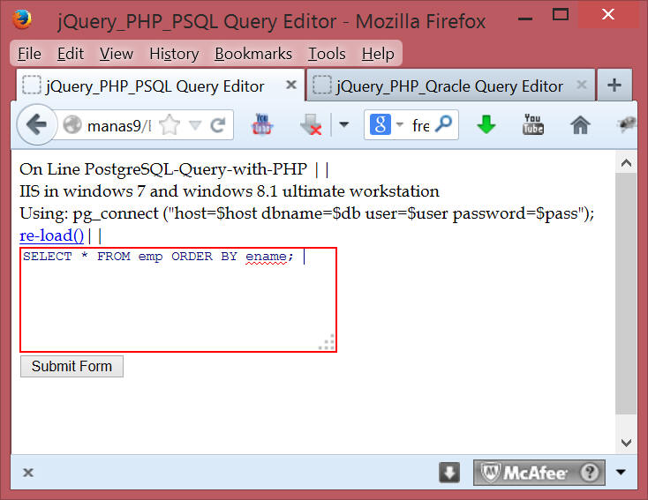
Task: Open the Tools menu
Action: (327, 54)
